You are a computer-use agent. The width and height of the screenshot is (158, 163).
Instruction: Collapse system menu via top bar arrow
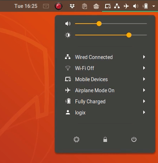point(154,6)
